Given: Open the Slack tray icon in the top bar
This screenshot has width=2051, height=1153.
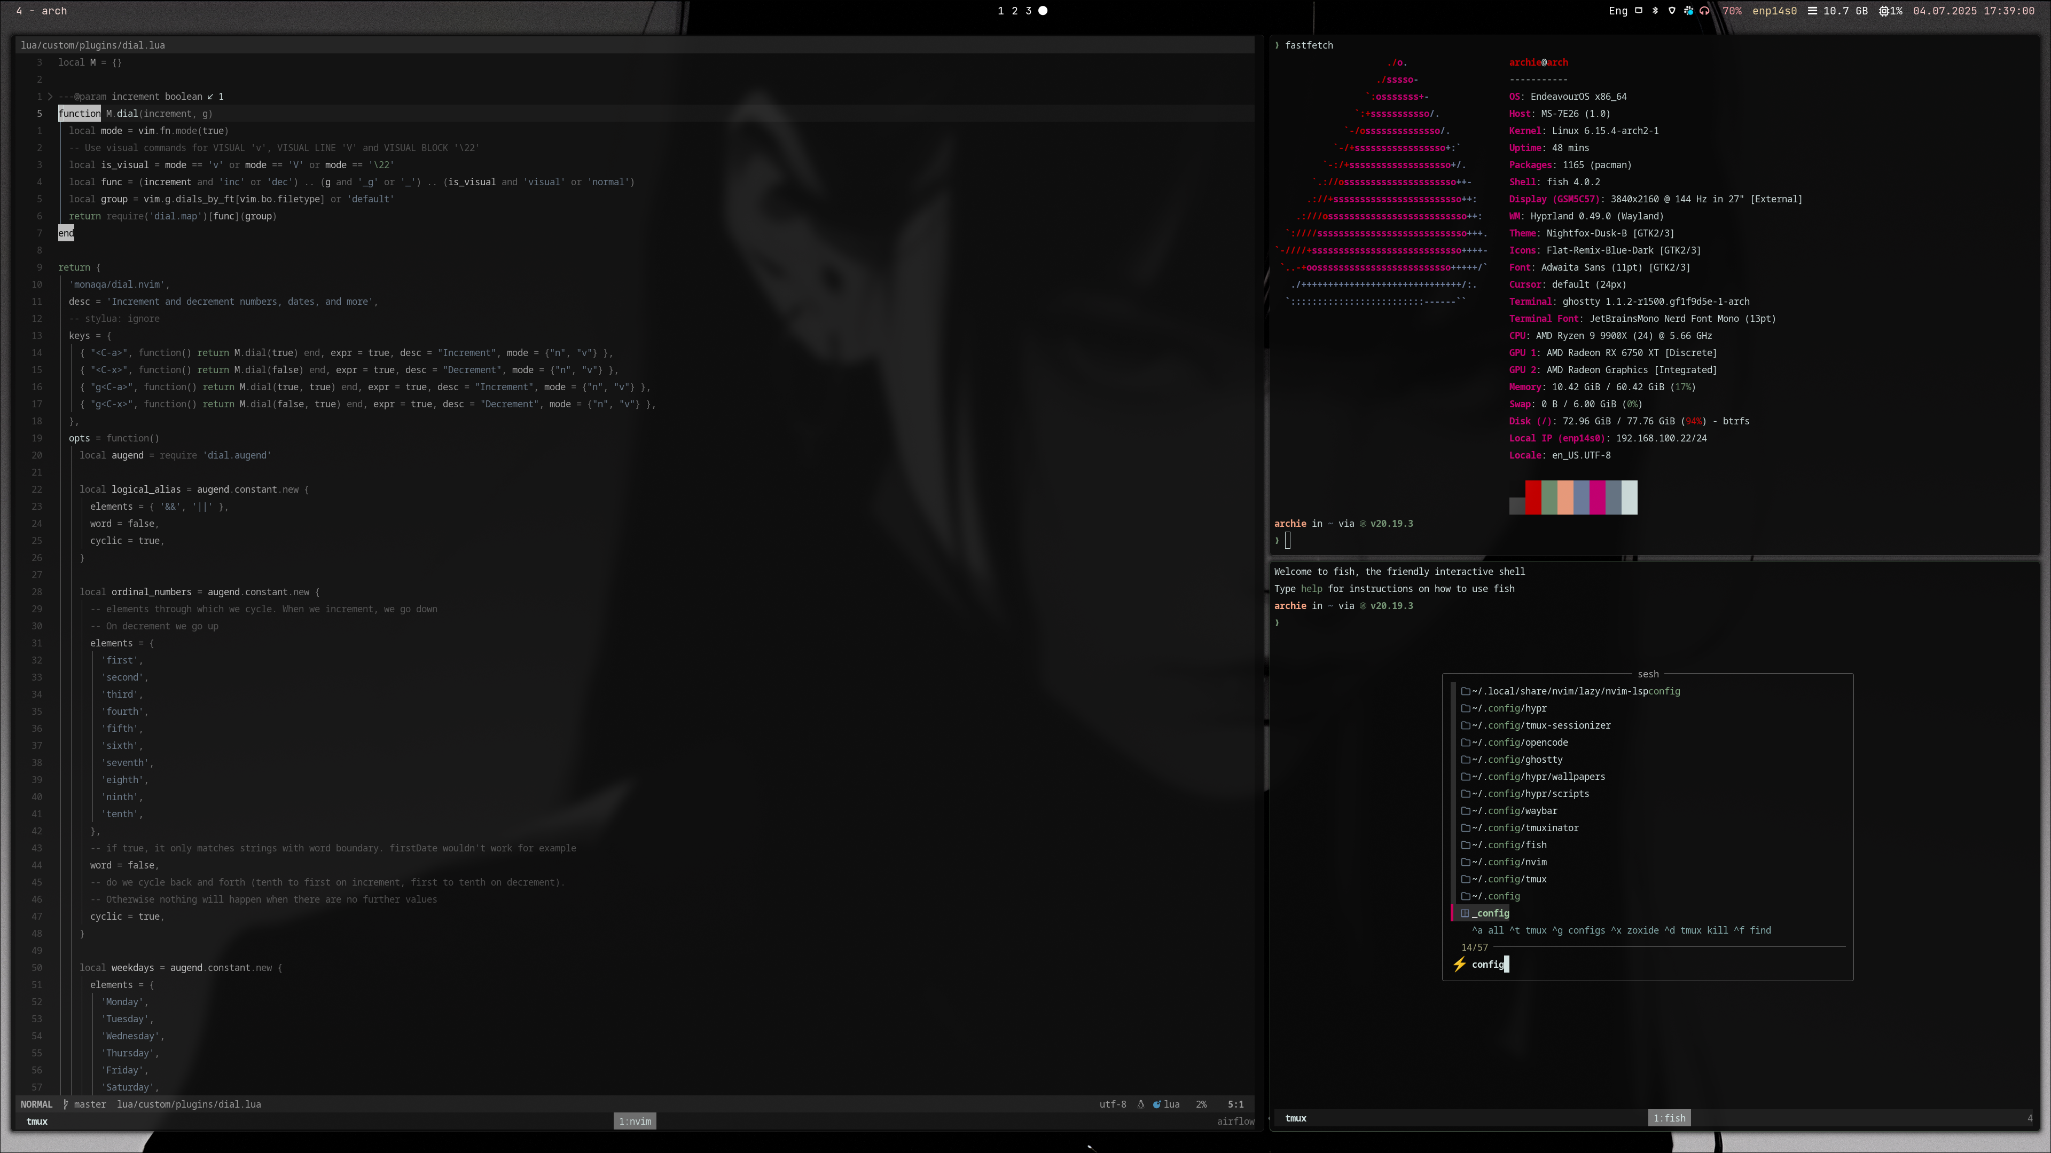Looking at the screenshot, I should (1688, 10).
